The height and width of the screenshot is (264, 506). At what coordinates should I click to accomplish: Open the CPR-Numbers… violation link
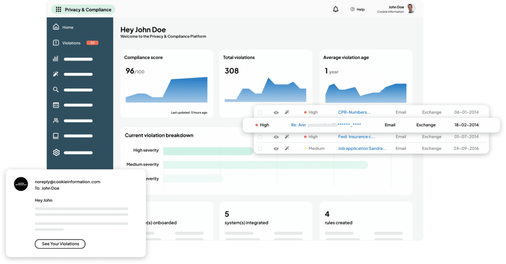355,112
